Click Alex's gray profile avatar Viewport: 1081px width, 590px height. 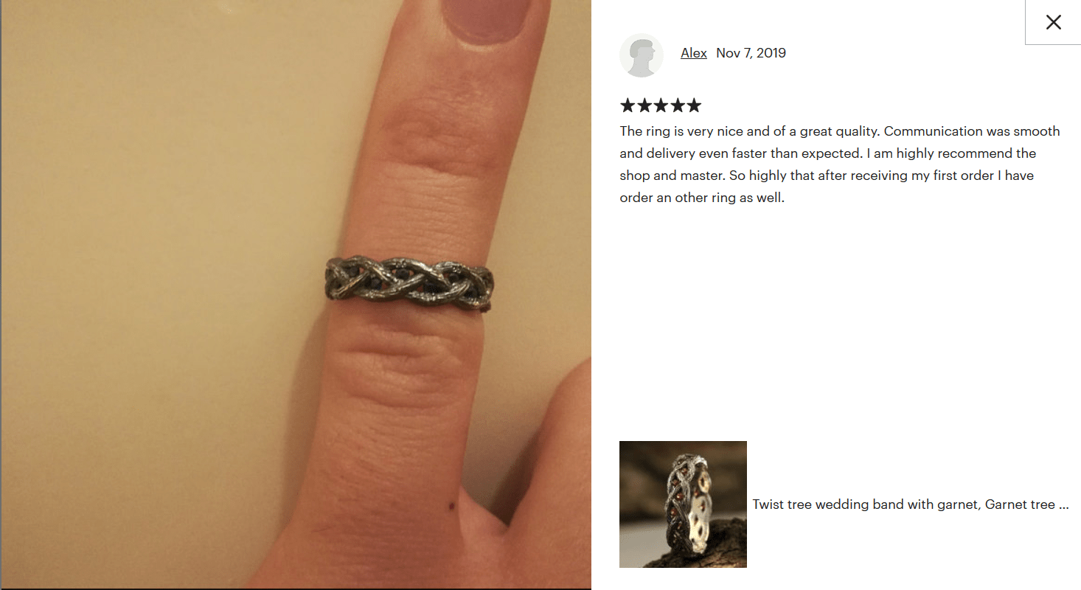(x=642, y=55)
